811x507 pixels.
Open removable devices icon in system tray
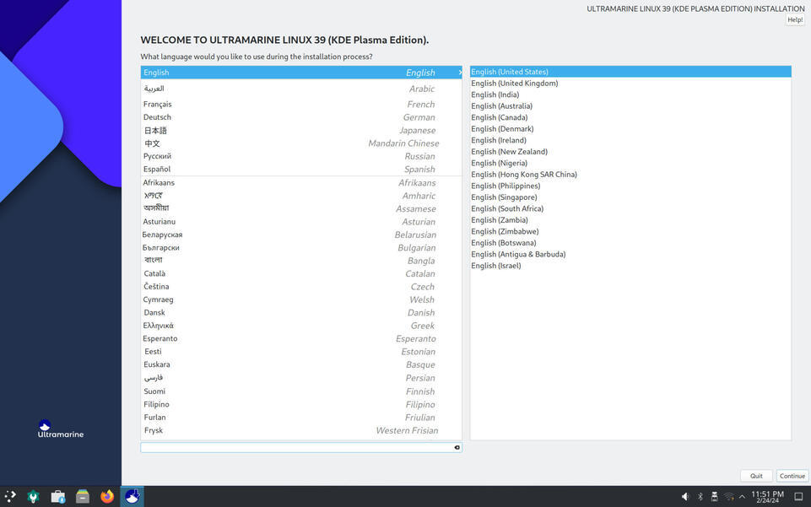point(714,497)
